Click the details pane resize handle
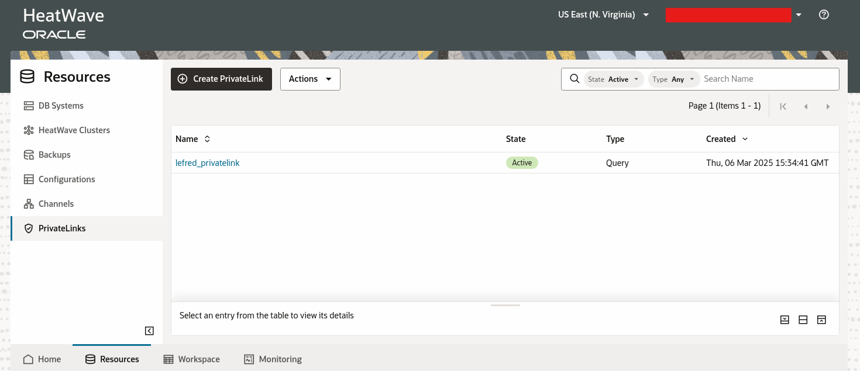Screen dimensions: 860x371 505,305
